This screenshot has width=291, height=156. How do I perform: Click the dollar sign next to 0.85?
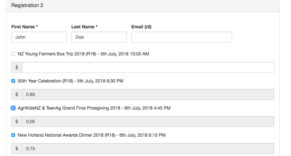pos(17,95)
